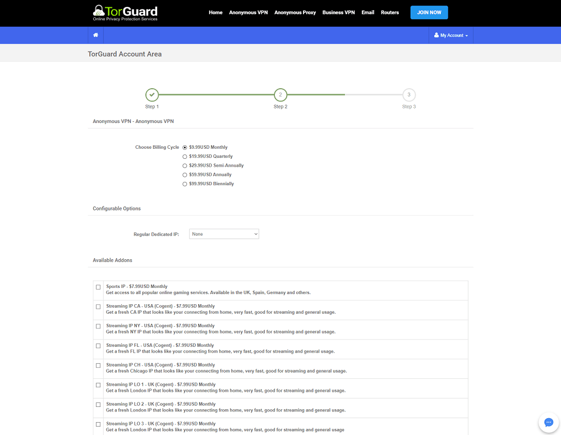Open Routers navigation item
Viewport: 561px width, 435px height.
[x=390, y=12]
